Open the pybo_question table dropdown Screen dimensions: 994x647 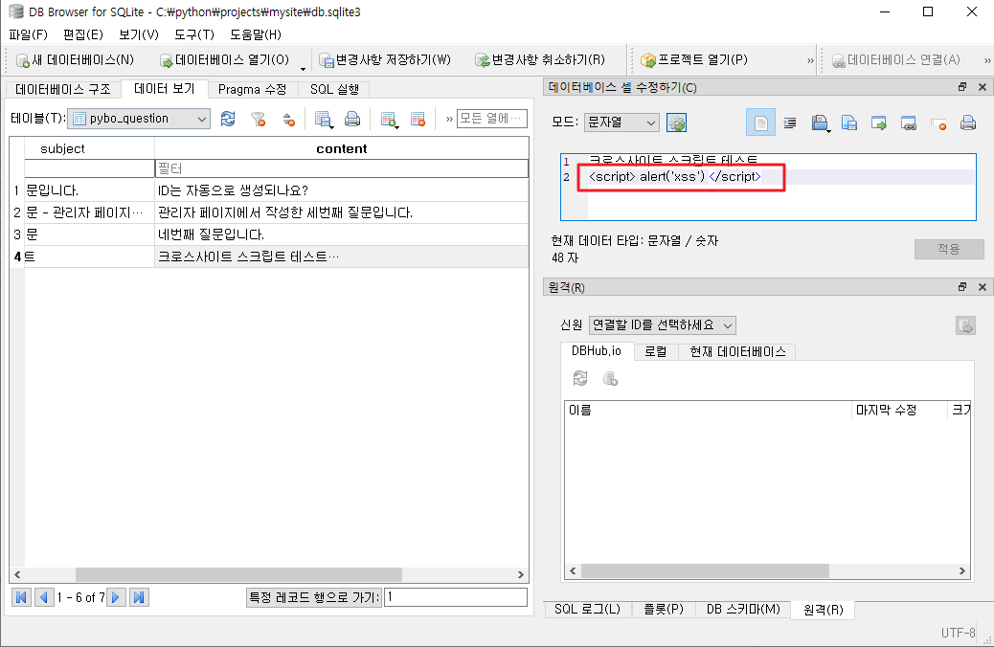pyautogui.click(x=139, y=119)
